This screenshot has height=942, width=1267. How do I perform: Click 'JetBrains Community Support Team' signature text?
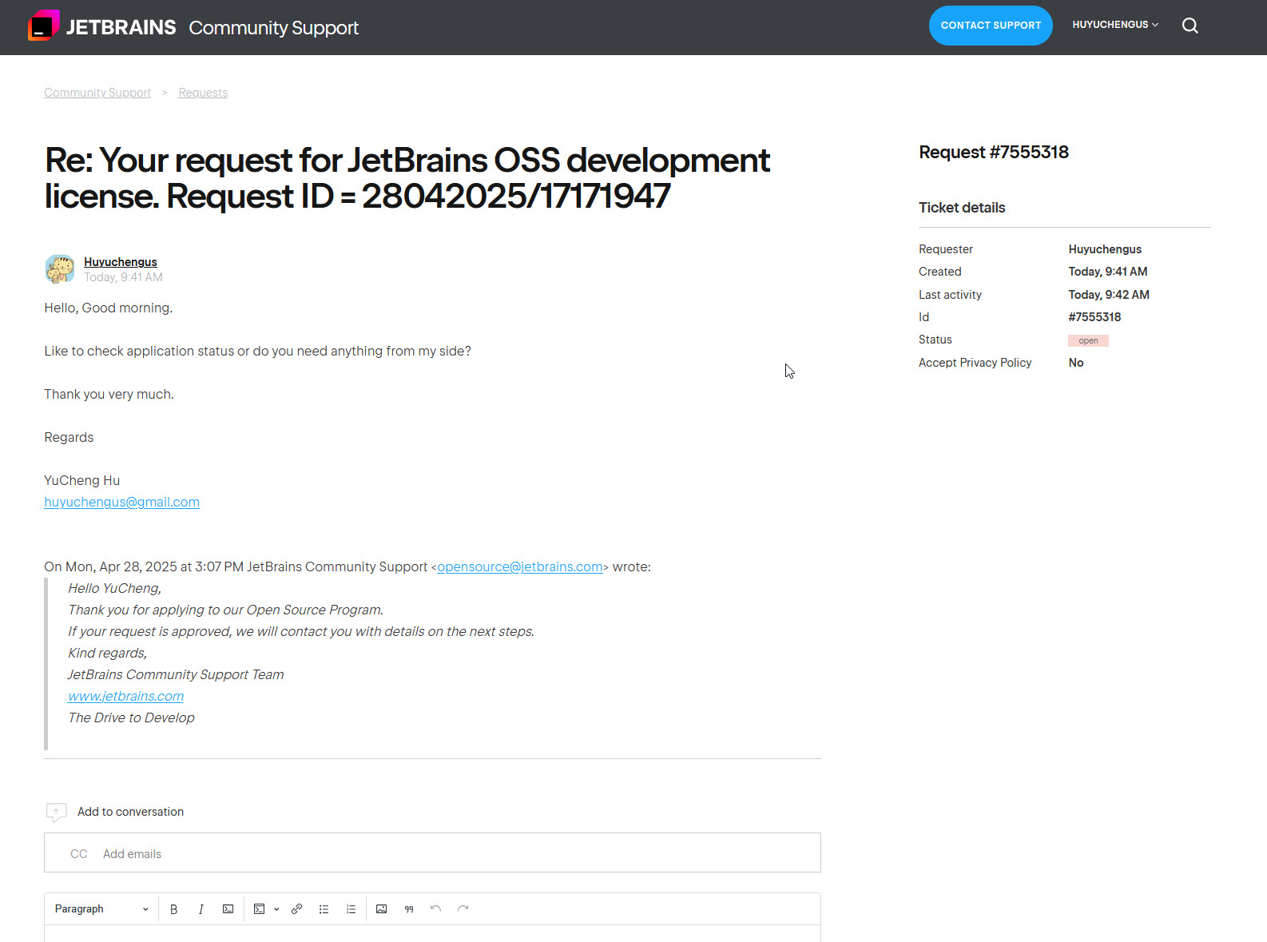(176, 674)
